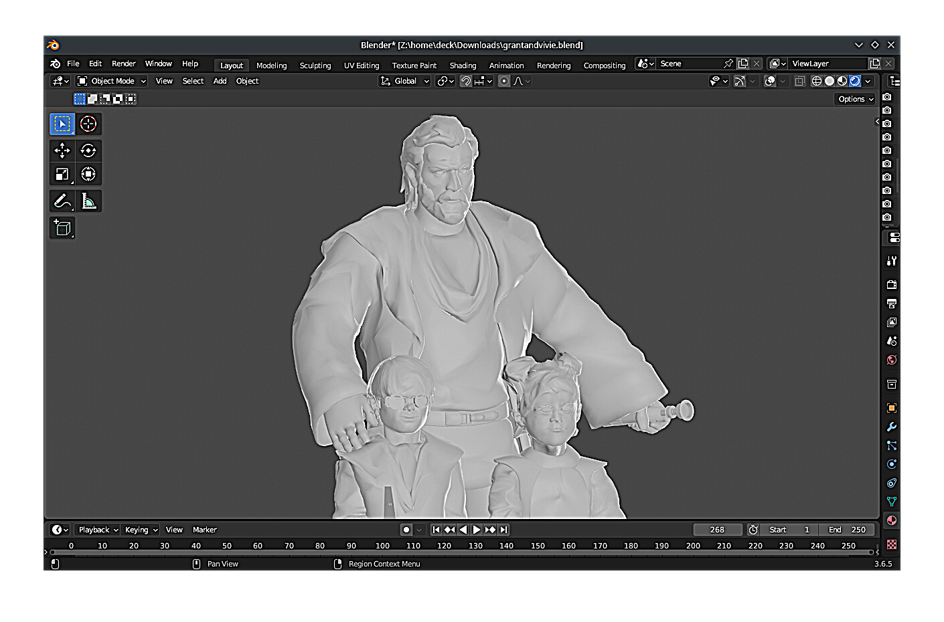Select the Select Box tool

point(62,124)
